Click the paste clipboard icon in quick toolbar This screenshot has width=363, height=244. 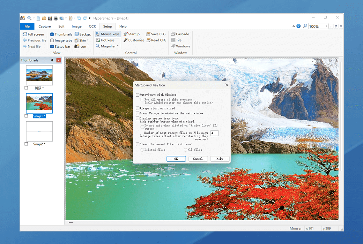pos(71,18)
